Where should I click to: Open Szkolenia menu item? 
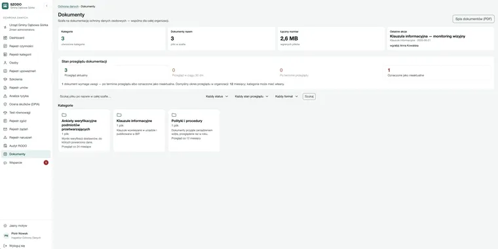click(x=26, y=79)
